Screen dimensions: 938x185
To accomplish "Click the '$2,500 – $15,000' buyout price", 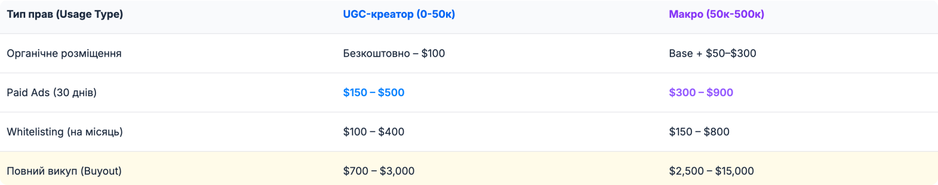I will [x=711, y=171].
